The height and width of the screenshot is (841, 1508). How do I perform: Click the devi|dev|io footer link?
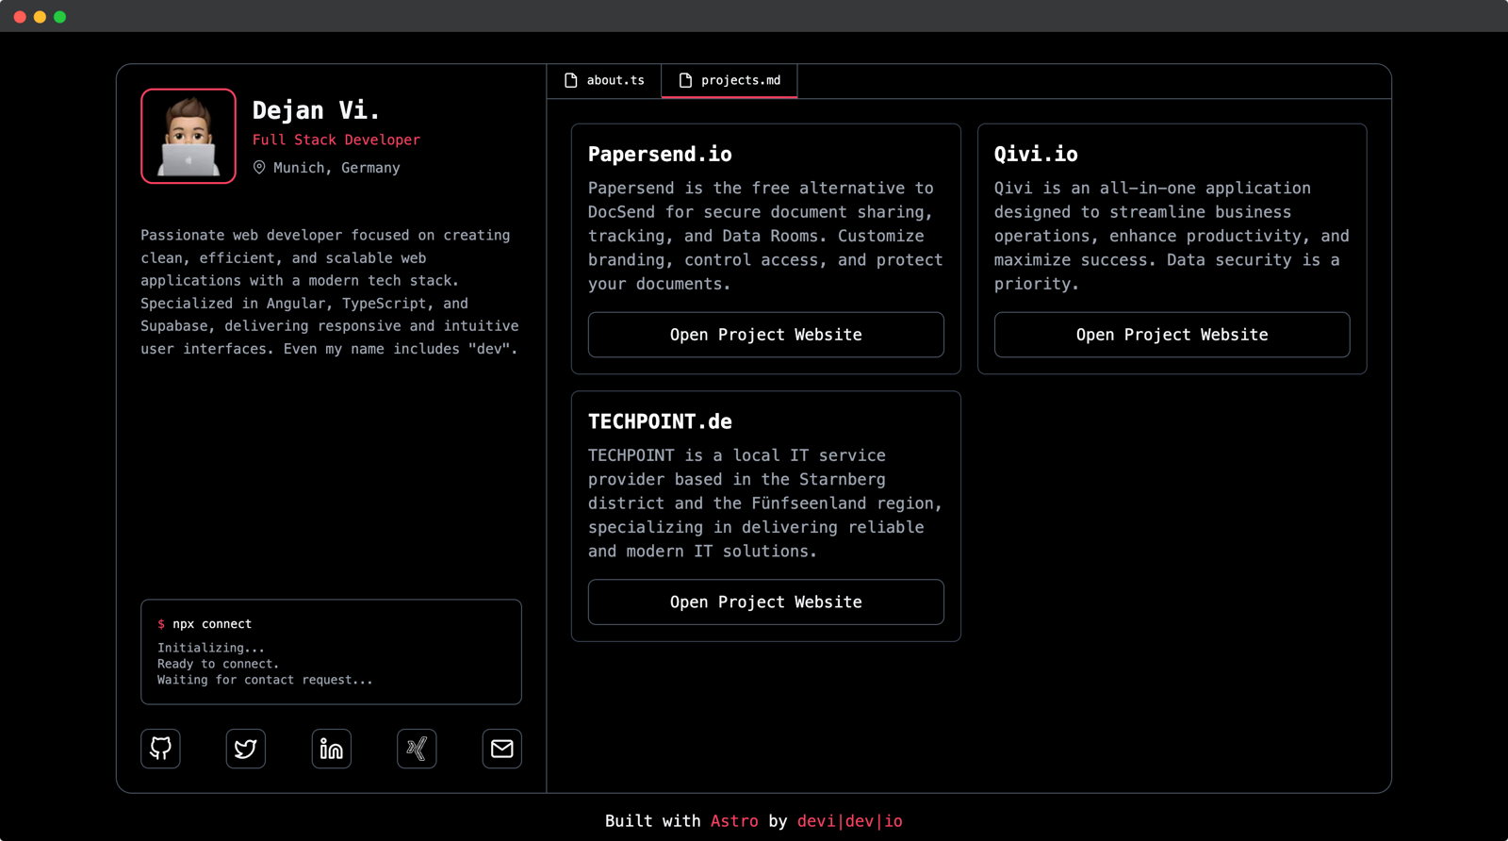tap(850, 821)
